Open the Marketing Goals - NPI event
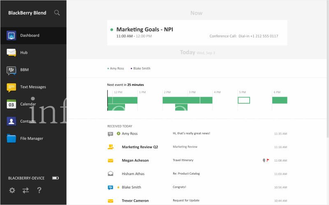 point(197,33)
